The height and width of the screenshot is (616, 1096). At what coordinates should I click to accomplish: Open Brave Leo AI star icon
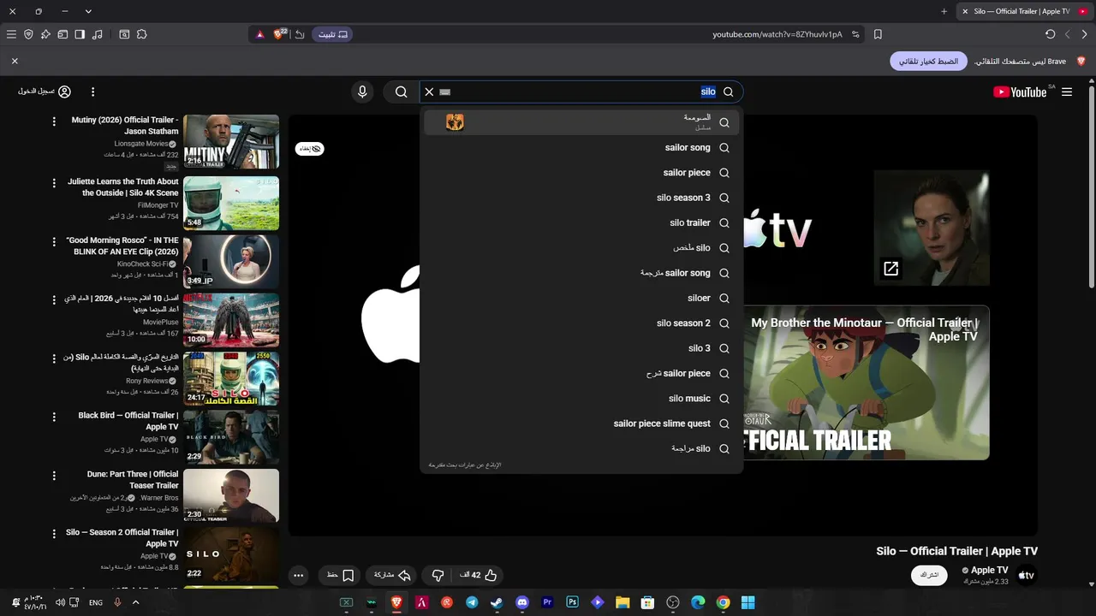click(46, 34)
